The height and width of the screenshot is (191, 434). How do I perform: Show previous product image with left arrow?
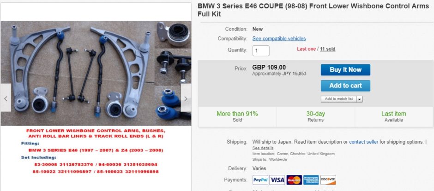pos(6,98)
